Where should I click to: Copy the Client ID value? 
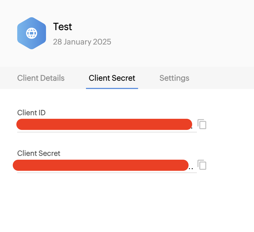pos(202,124)
